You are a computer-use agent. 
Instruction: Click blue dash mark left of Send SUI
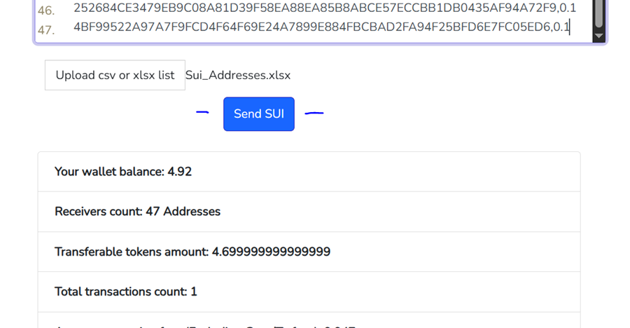[x=202, y=112]
